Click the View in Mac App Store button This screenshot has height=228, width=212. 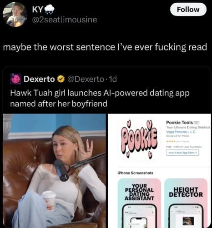182,153
